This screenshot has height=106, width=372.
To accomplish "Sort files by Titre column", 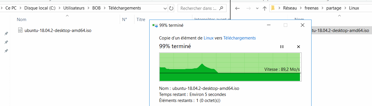I will click(141, 20).
